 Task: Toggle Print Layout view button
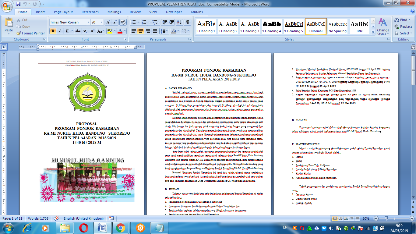[x=336, y=218]
